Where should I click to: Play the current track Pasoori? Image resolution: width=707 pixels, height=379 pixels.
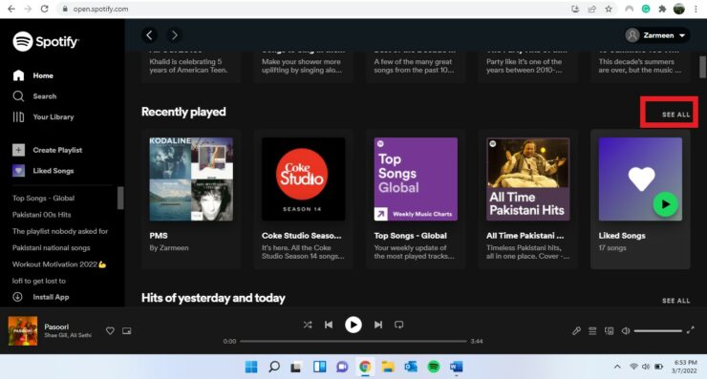[x=353, y=325]
